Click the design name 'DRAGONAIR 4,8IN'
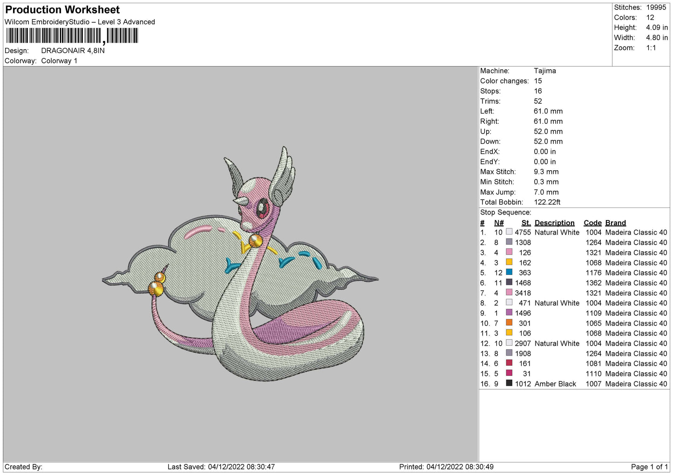 (73, 51)
